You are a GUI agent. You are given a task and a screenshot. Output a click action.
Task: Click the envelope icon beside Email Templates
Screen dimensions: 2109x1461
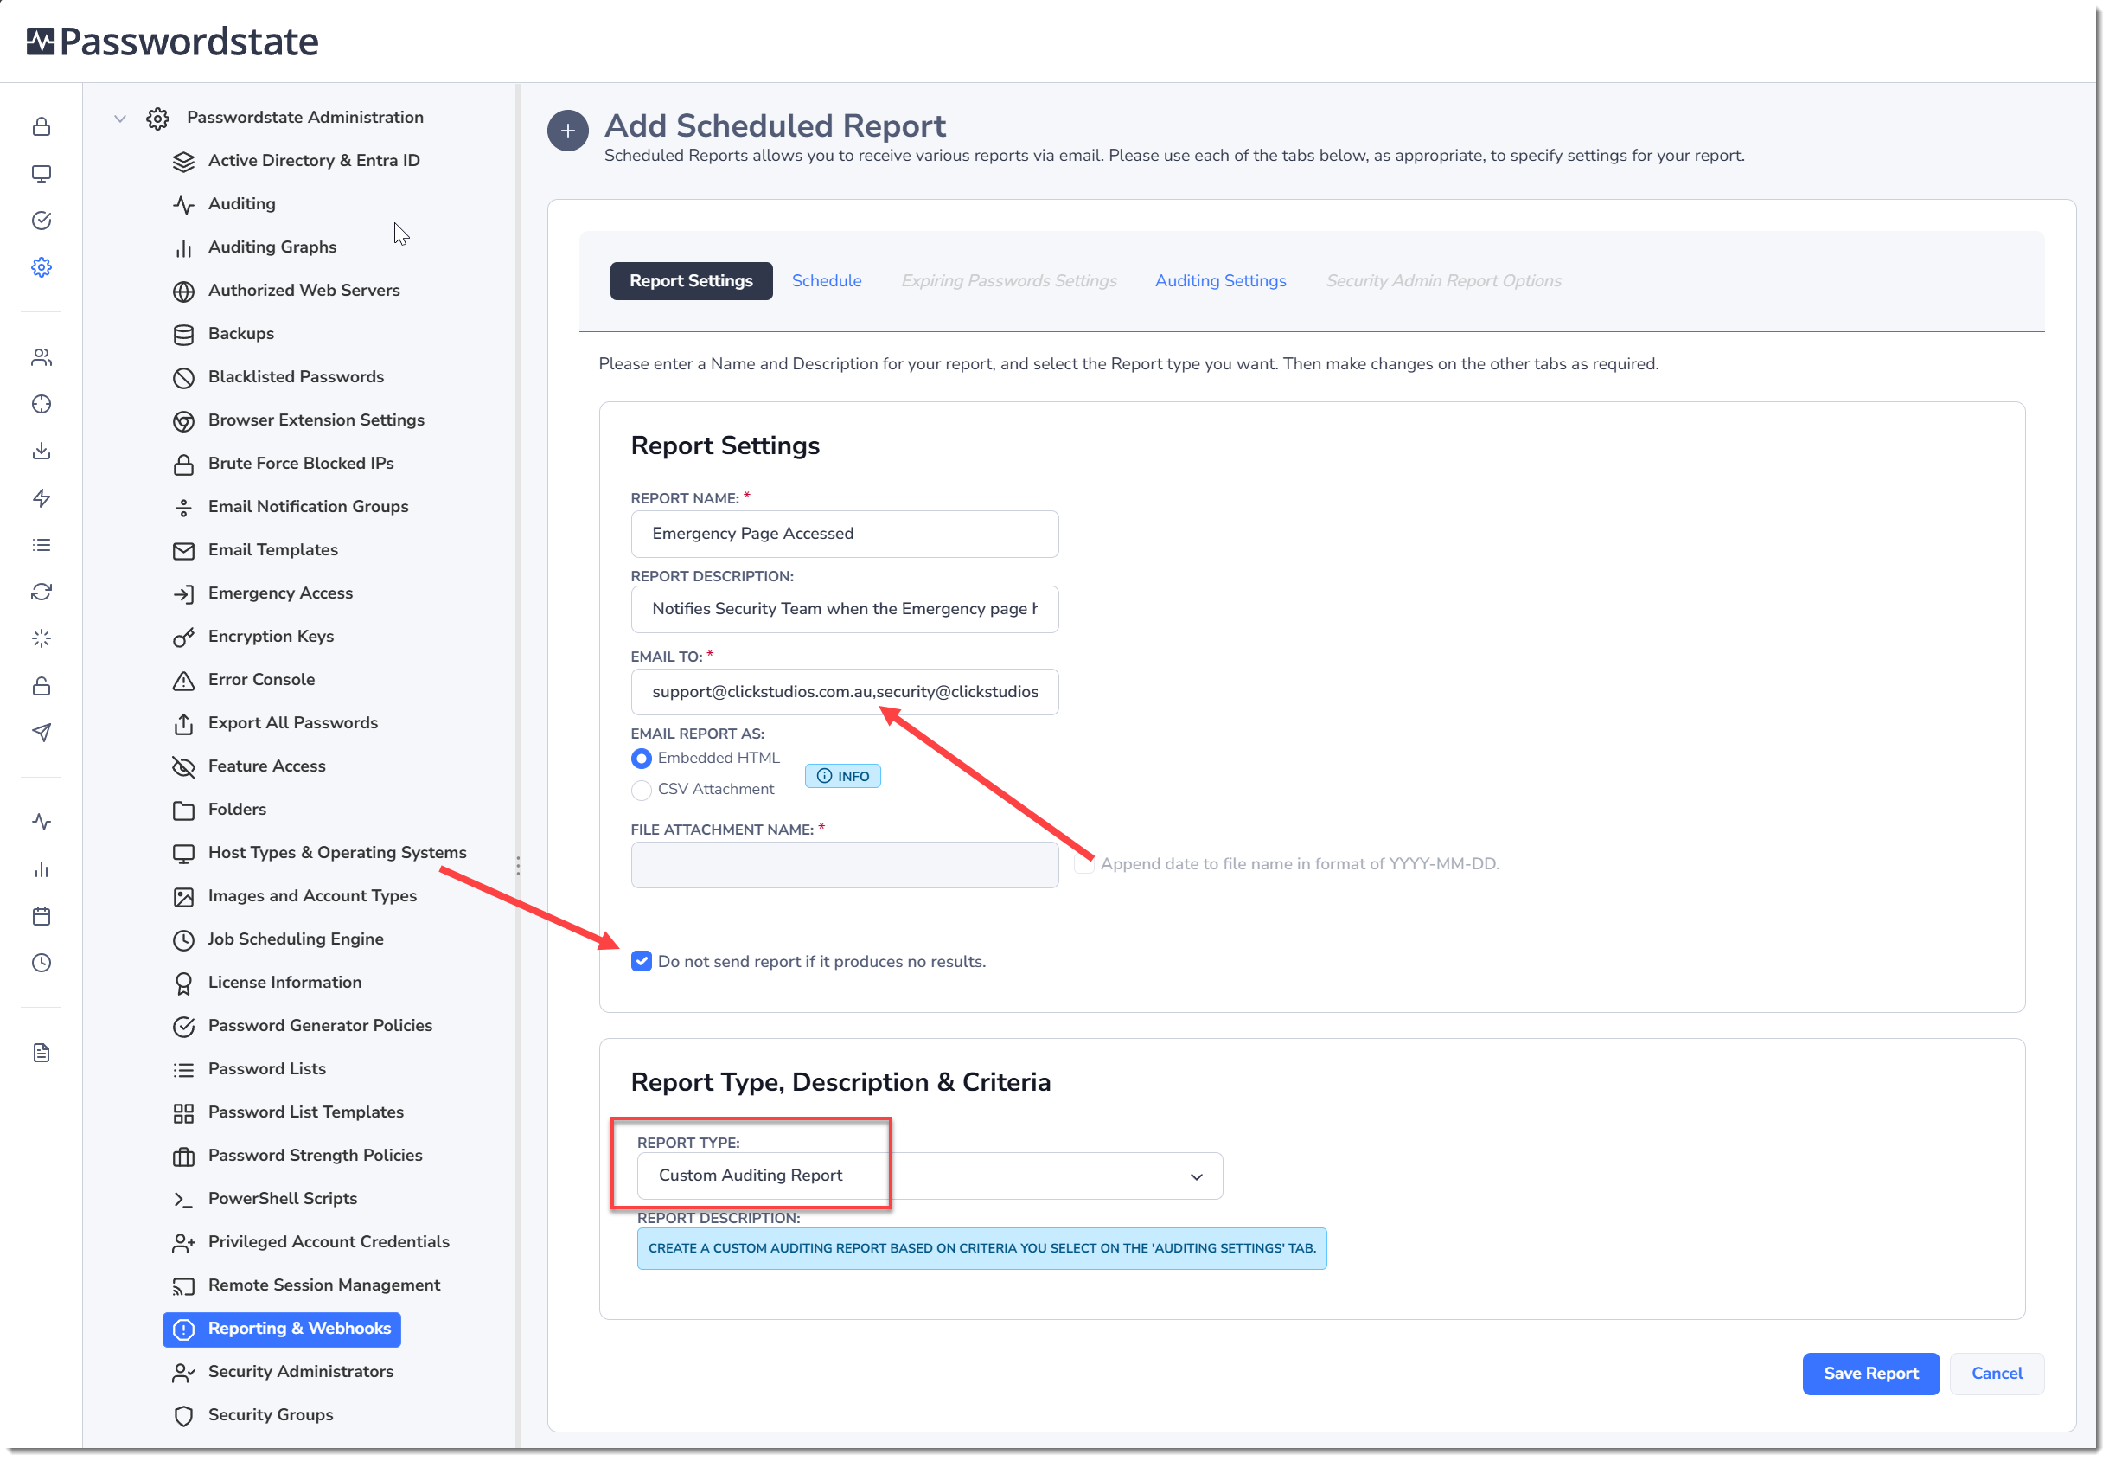184,550
